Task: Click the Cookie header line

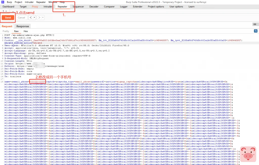Action: point(123,42)
